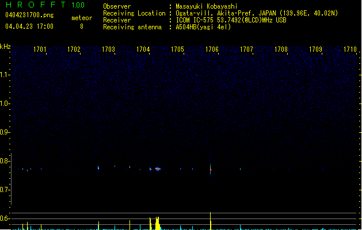Click the 1704 time marker
Viewport: 362px width, 230px height.
pyautogui.click(x=143, y=49)
